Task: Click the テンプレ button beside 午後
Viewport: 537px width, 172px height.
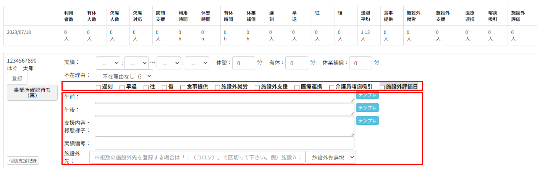Action: (367, 108)
